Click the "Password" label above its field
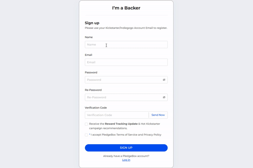Image resolution: width=253 pixels, height=168 pixels. (x=91, y=73)
